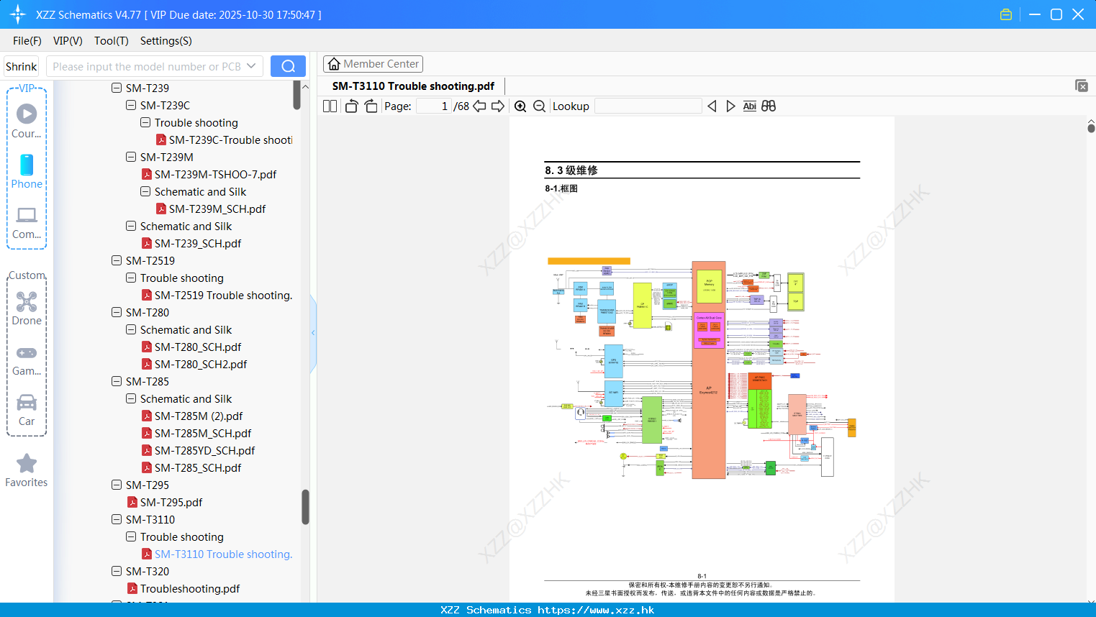Viewport: 1096px width, 617px height.
Task: Open the VIP(V) menu
Action: tap(68, 41)
